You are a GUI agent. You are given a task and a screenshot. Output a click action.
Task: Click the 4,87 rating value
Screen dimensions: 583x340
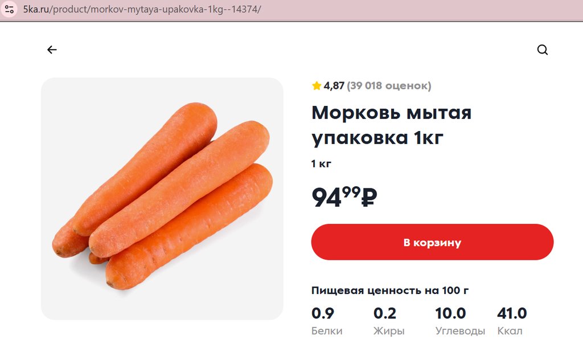click(334, 86)
